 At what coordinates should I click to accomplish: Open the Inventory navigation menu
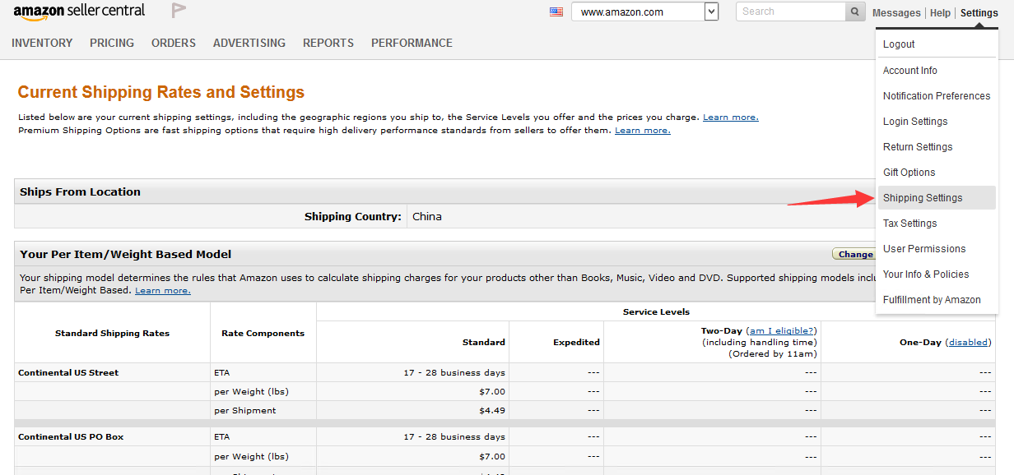[x=42, y=43]
